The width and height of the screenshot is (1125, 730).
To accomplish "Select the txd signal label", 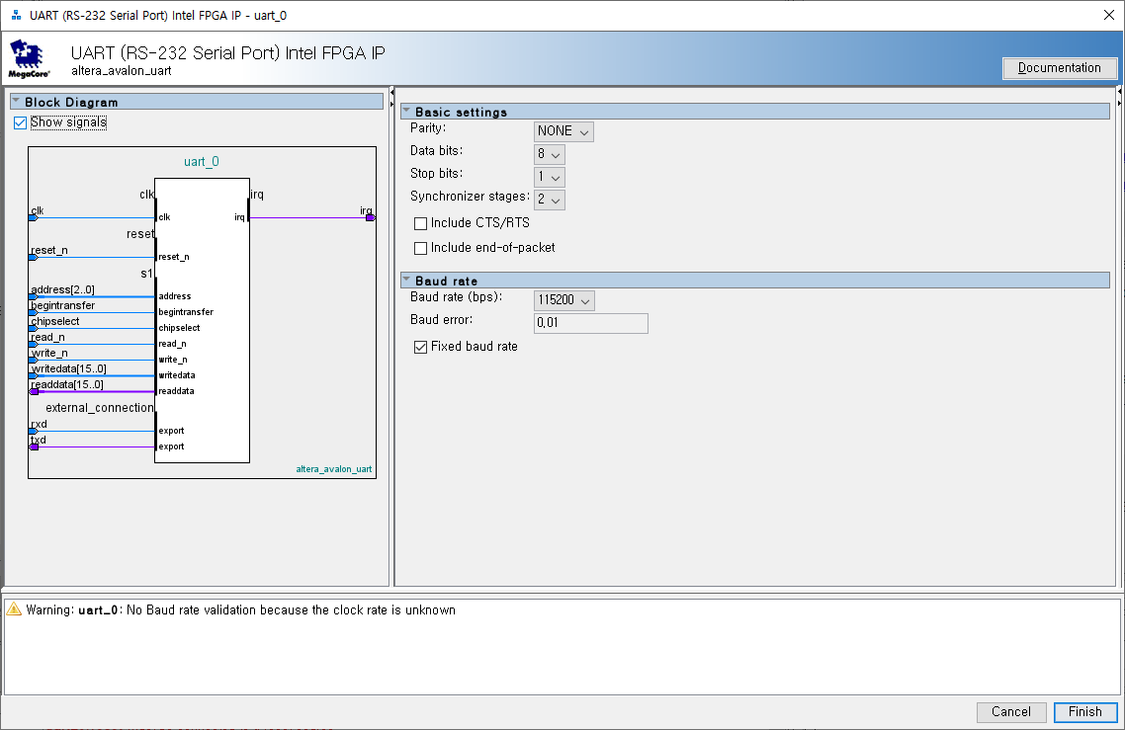I will pos(38,440).
